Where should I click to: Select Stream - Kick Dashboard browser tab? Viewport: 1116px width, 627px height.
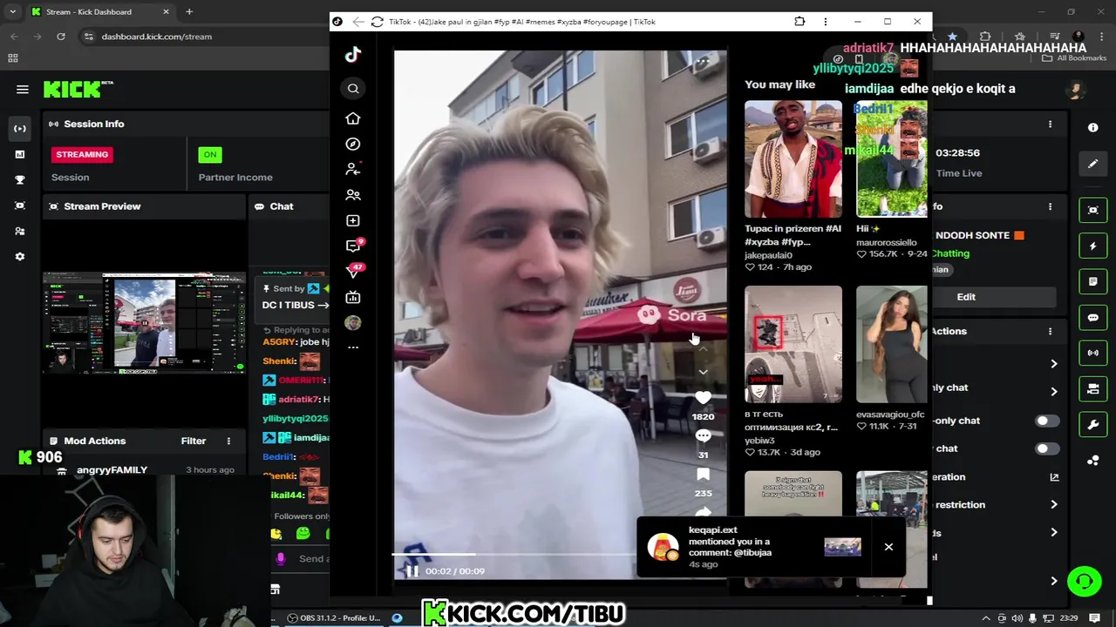90,12
